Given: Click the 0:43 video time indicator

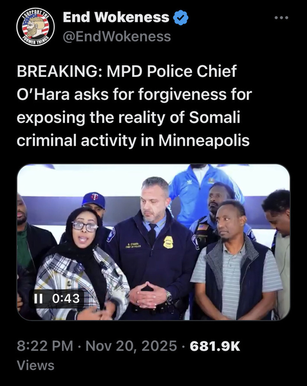Looking at the screenshot, I should coord(66,299).
